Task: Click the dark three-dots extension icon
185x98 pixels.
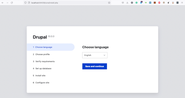Action: click(178, 3)
